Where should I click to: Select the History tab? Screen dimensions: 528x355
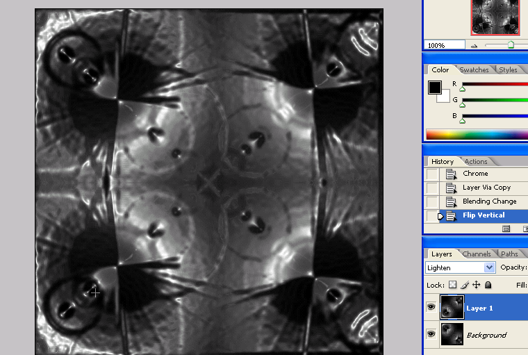[443, 162]
